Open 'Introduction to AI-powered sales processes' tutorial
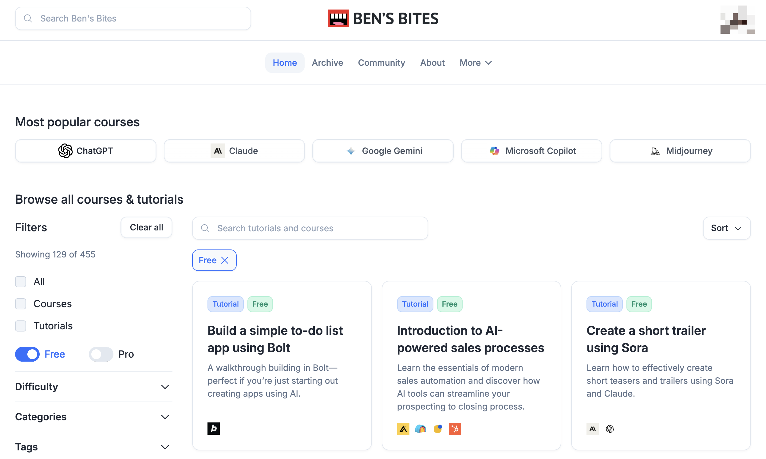This screenshot has width=766, height=459. 471,339
